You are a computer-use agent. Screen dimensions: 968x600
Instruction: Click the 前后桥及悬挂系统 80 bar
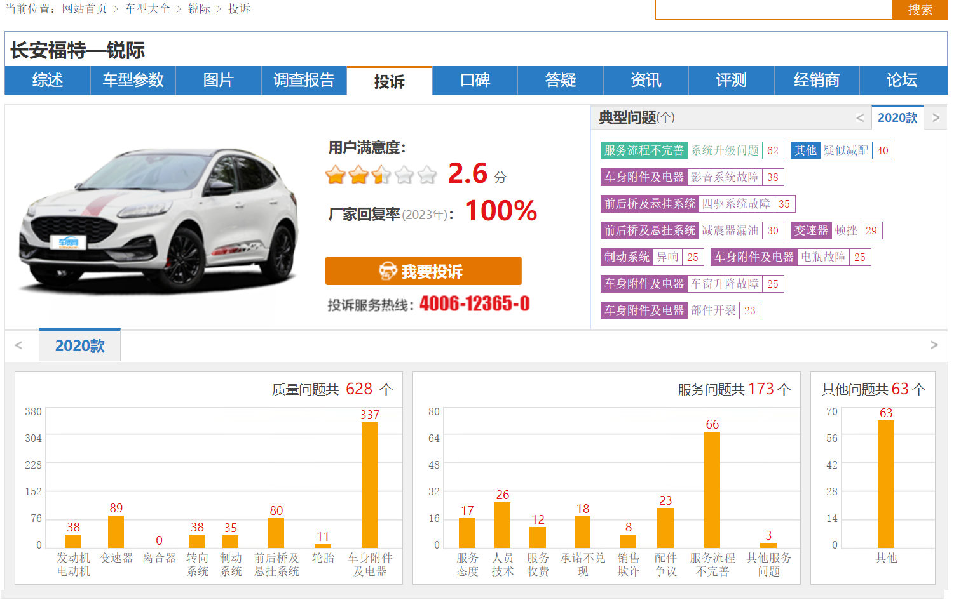[276, 533]
